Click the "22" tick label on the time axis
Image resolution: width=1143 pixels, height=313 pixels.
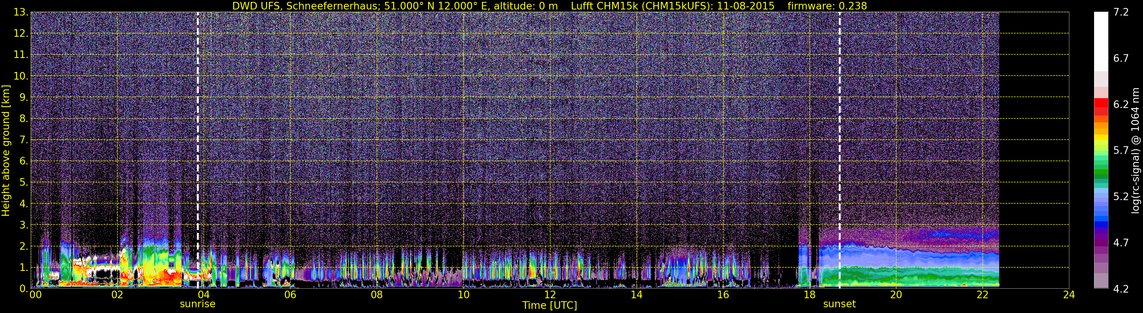983,295
